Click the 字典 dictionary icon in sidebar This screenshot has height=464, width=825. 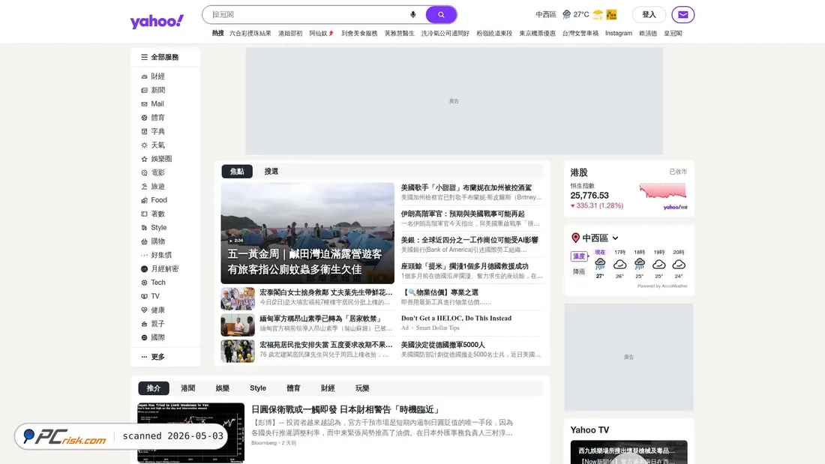tap(144, 131)
